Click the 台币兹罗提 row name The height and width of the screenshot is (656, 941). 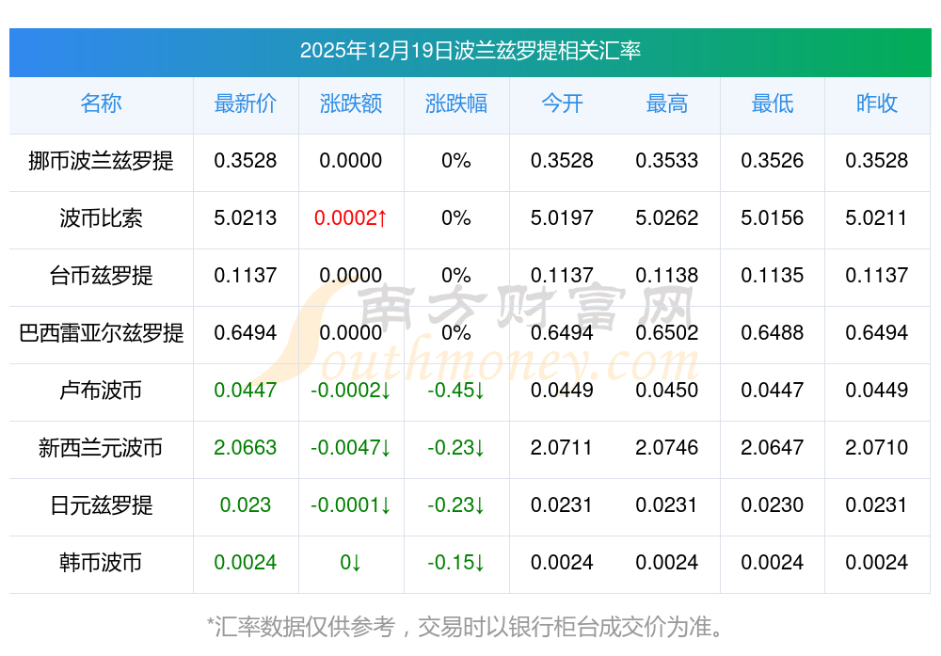tap(101, 276)
